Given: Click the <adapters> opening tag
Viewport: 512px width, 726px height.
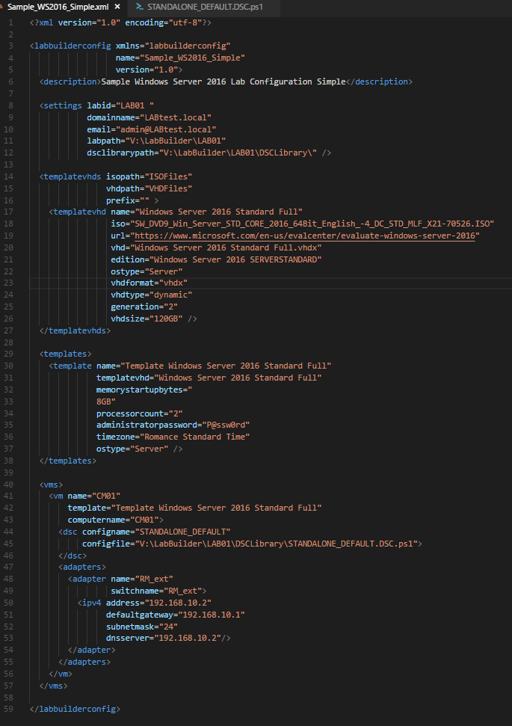Looking at the screenshot, I should 82,567.
